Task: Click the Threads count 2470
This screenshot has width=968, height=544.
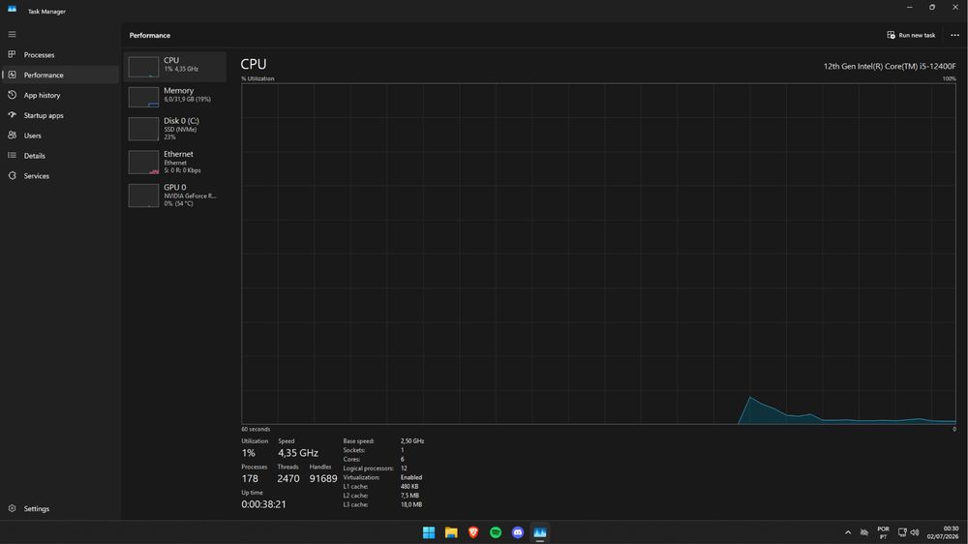Action: pos(288,478)
